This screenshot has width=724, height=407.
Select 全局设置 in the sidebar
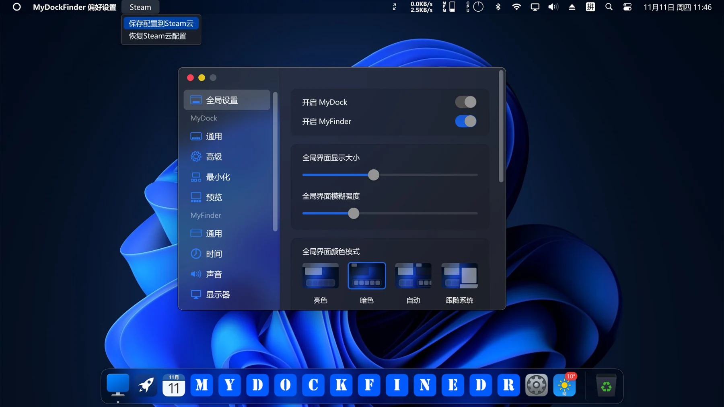pos(227,100)
